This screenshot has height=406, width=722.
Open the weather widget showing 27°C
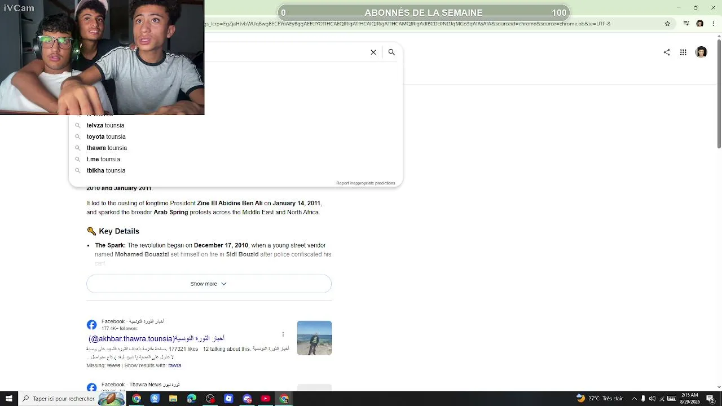599,399
